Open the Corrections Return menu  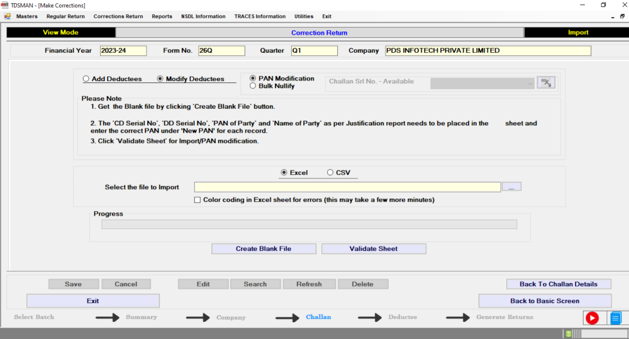click(118, 16)
